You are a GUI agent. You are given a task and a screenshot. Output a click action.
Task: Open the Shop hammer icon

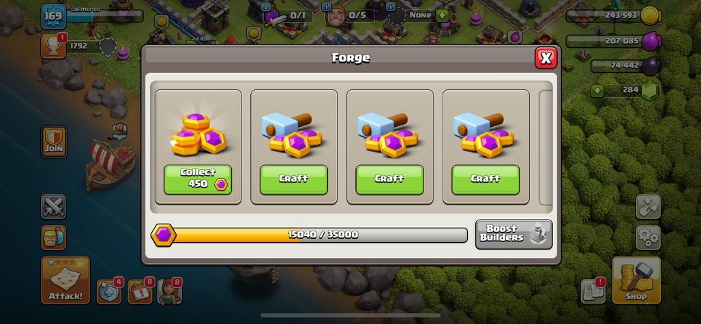coord(636,280)
